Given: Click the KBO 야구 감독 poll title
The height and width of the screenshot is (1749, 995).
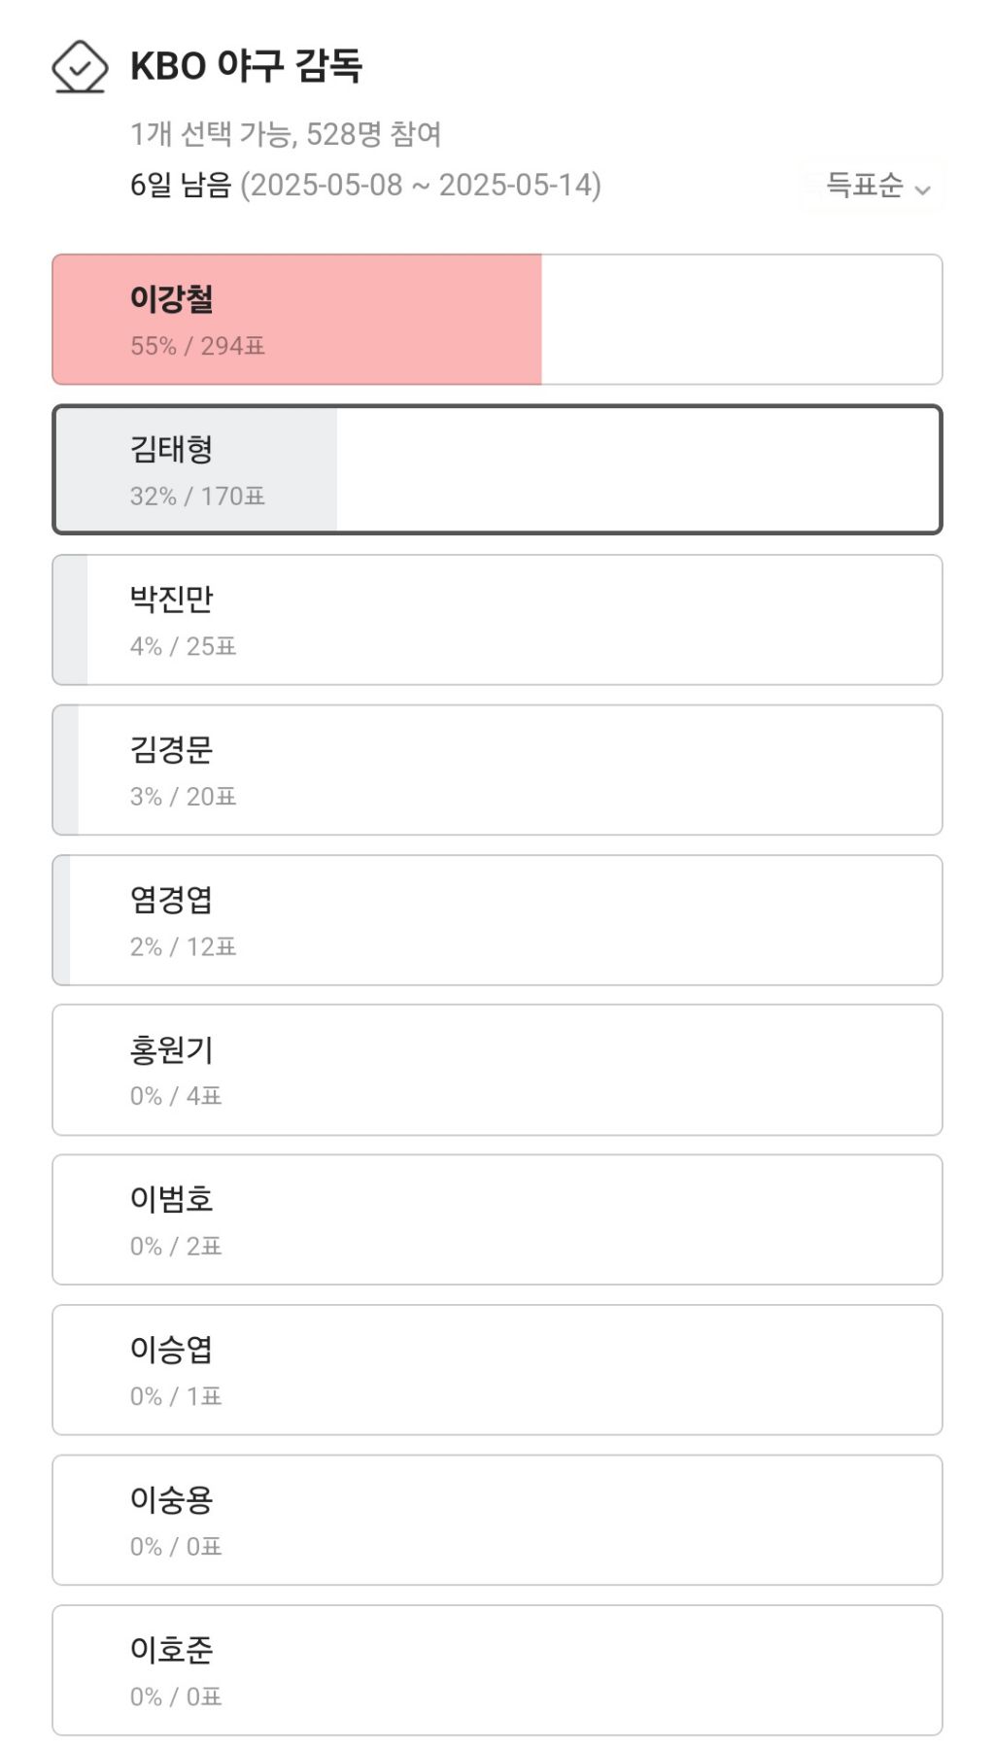Looking at the screenshot, I should [x=246, y=66].
